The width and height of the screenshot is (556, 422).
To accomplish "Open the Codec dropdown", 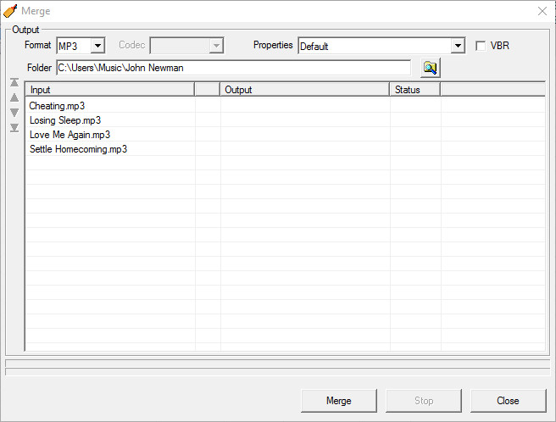I will 216,46.
